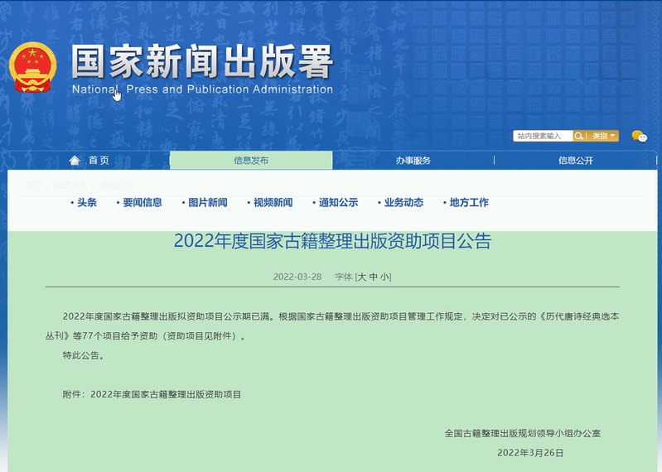Set font size to 中 (medium)
Screen dimensions: 662x472
pyautogui.click(x=374, y=277)
